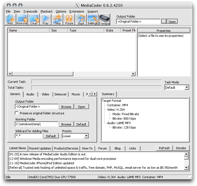Click the Remove toolbar icon
The width and height of the screenshot is (197, 186).
pyautogui.click(x=22, y=20)
